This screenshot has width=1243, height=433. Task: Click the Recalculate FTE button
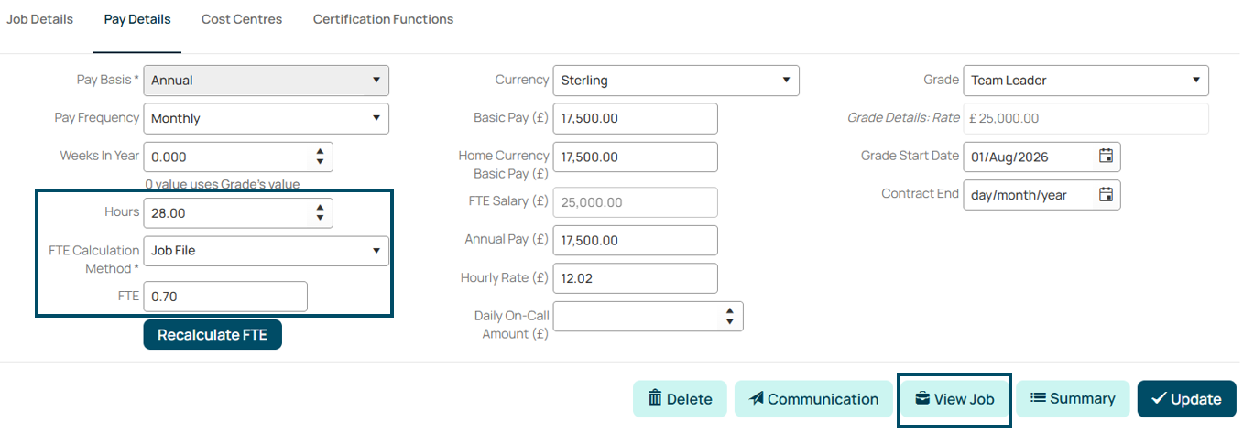(213, 335)
